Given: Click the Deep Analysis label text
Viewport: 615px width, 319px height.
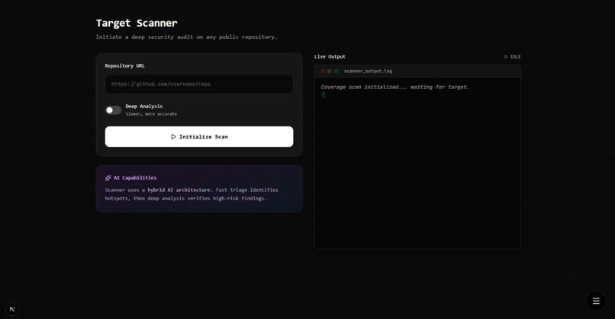Looking at the screenshot, I should pos(144,106).
